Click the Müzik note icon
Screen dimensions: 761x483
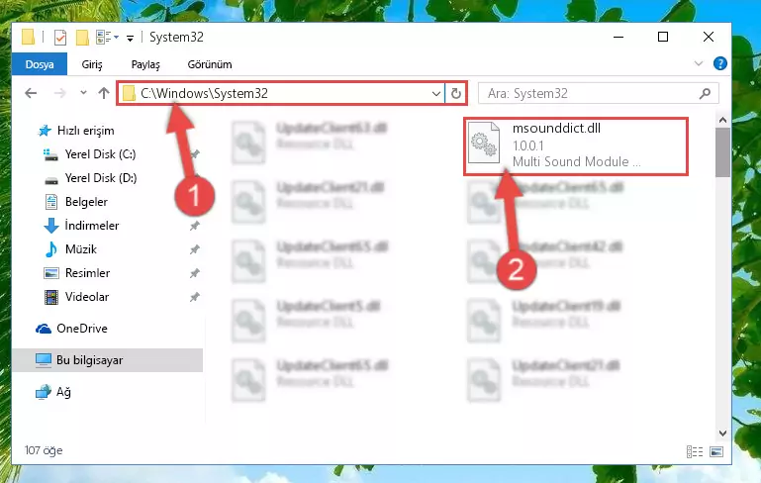point(50,249)
